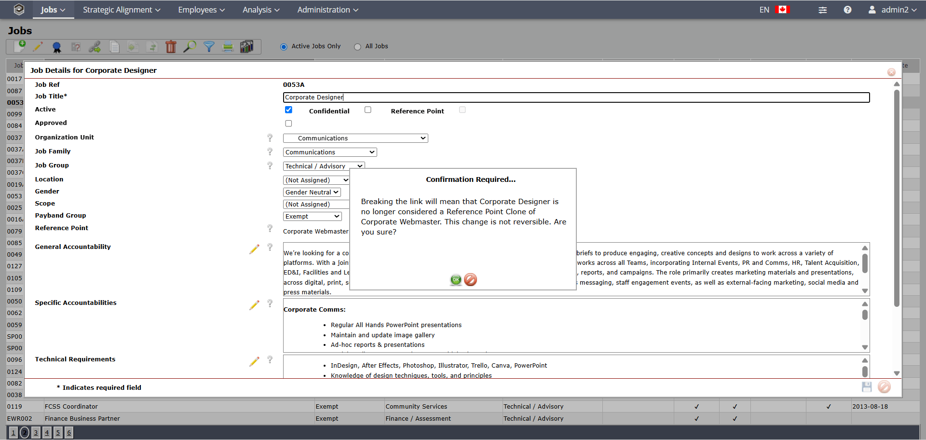The width and height of the screenshot is (926, 440).
Task: Open the settings sliders icon in header
Action: [823, 10]
